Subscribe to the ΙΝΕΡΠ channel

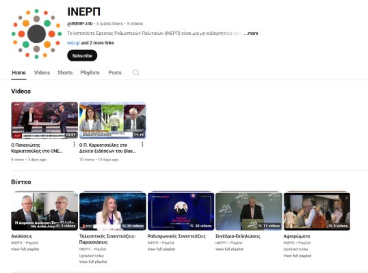[82, 55]
